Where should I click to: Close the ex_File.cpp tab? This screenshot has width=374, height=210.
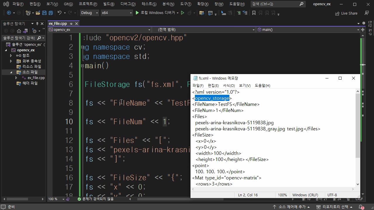(77, 24)
